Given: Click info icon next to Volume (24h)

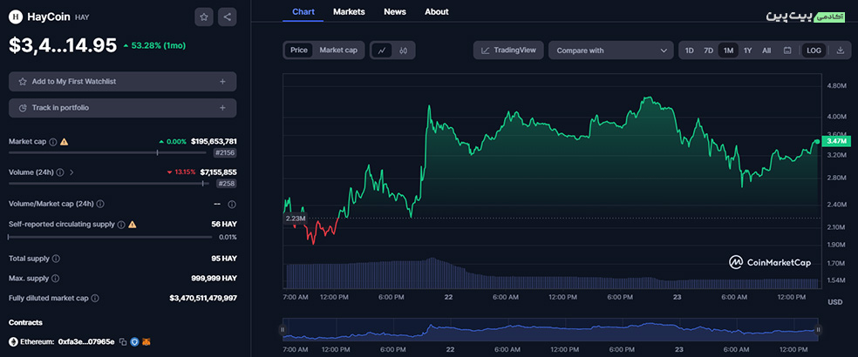Looking at the screenshot, I should tap(60, 172).
